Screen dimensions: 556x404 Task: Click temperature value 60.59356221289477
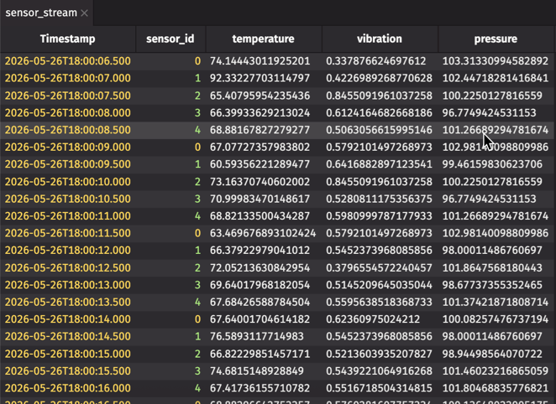pos(260,164)
